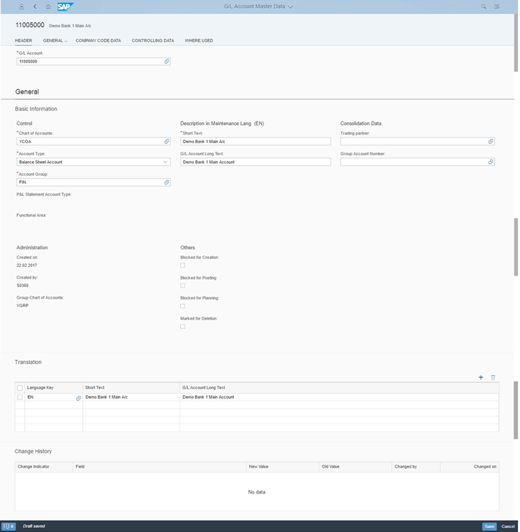Navigate to the home page icon
This screenshot has height=532, width=520.
(48, 6)
